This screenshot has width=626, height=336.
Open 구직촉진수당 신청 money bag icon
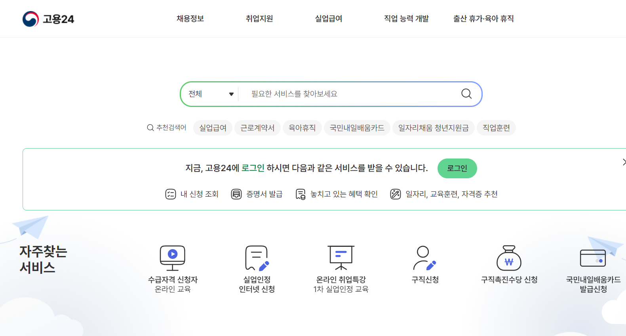click(x=509, y=258)
